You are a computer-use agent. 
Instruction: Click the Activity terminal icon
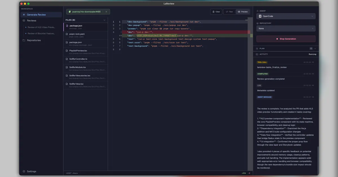(x=257, y=54)
